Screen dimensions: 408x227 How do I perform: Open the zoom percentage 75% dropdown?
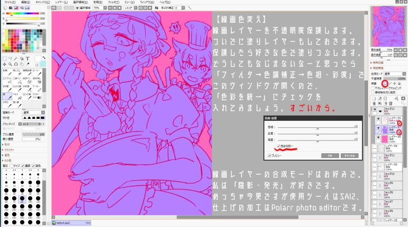[x=105, y=8]
